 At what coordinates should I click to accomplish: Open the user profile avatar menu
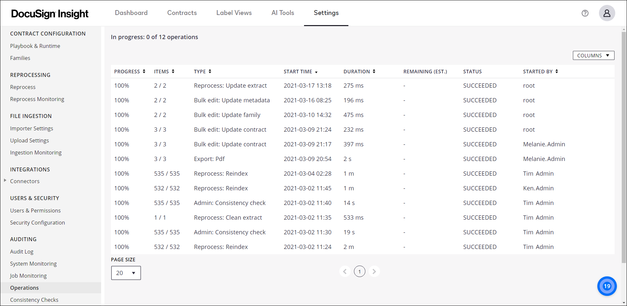tap(607, 13)
